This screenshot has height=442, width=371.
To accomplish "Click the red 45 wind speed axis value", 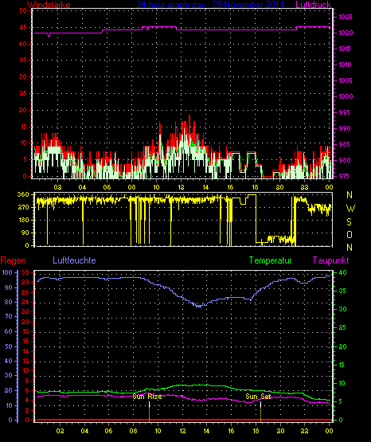I will click(23, 28).
